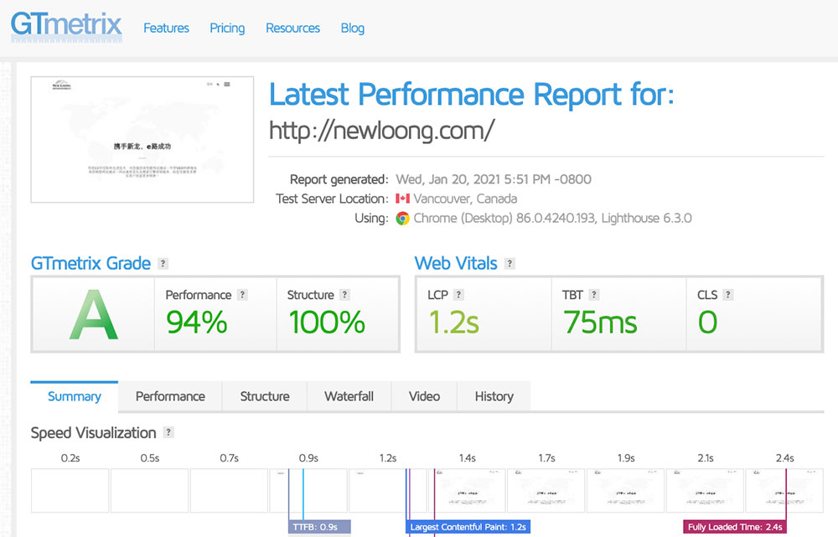Click the GTmetrix logo
The width and height of the screenshot is (838, 537).
(x=66, y=26)
